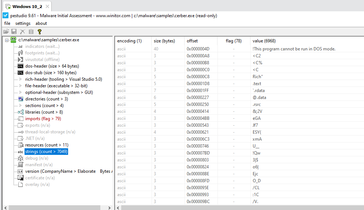Click the imports icon

[x=21, y=119]
